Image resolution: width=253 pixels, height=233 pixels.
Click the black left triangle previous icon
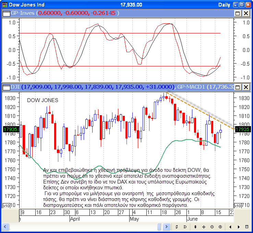pos(230,227)
